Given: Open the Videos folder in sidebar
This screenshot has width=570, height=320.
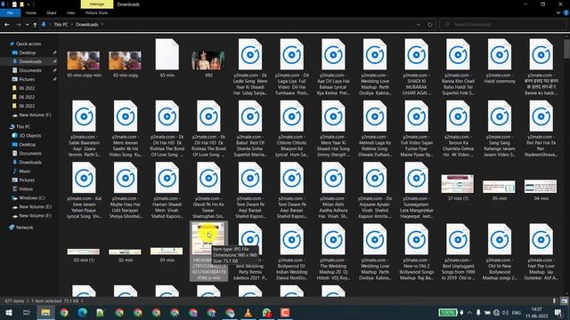Looking at the screenshot, I should (x=26, y=189).
